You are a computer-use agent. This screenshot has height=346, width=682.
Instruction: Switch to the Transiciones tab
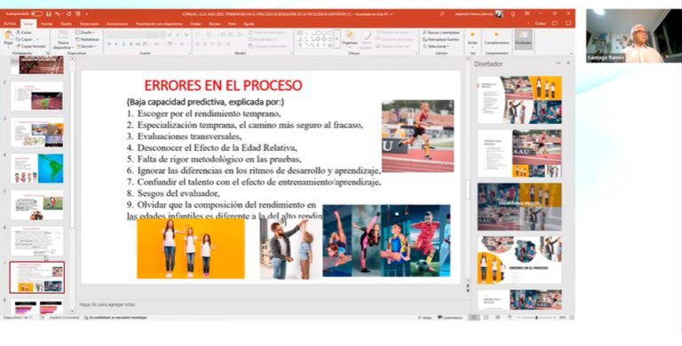point(89,24)
